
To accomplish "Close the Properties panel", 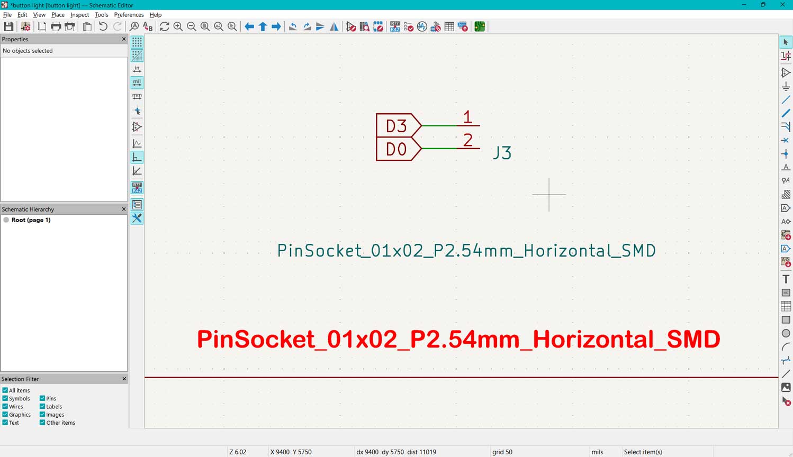I will 124,39.
